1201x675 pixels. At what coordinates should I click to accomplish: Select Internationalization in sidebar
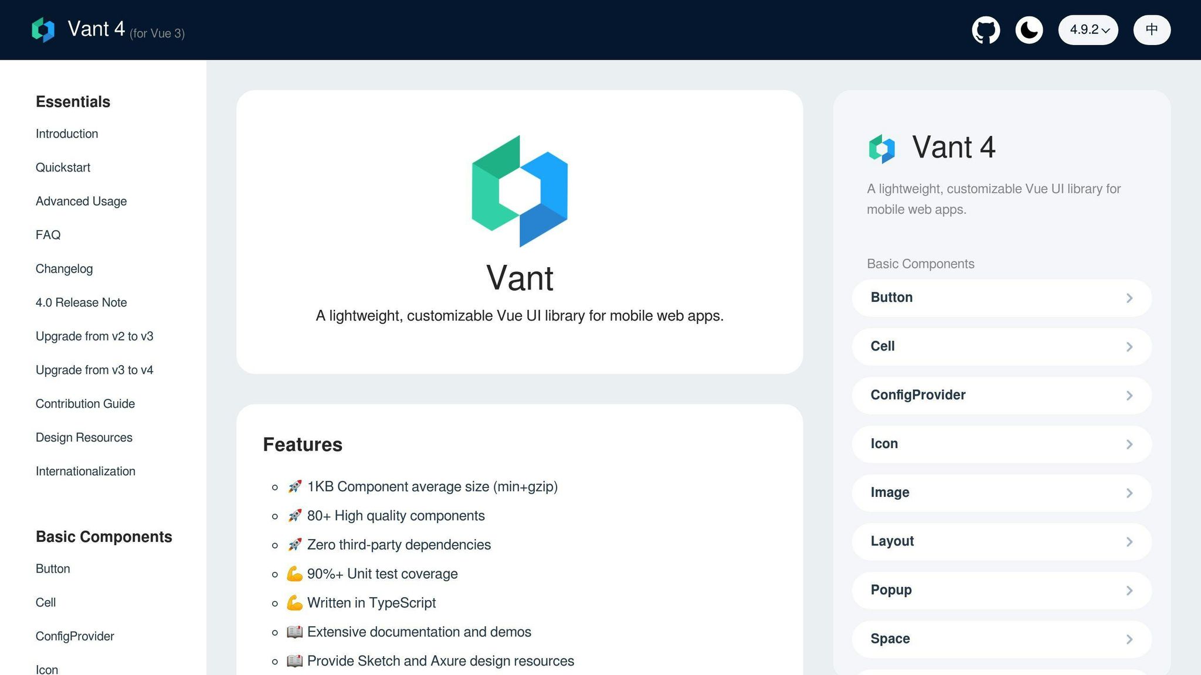85,471
